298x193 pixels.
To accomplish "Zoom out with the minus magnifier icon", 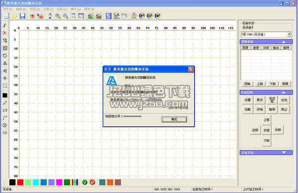I will click(x=65, y=16).
